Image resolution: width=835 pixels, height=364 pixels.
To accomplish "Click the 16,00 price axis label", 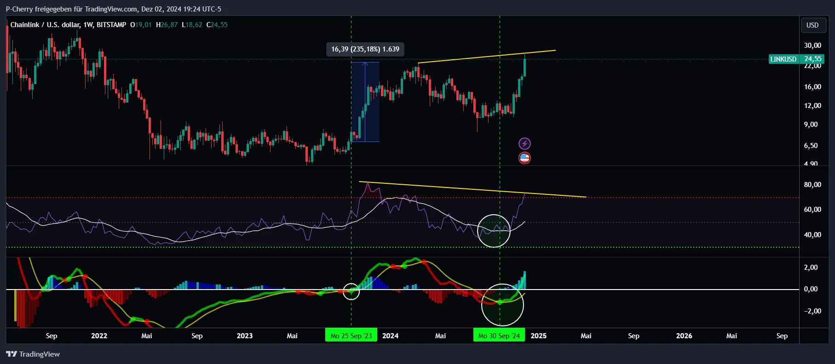I will click(812, 86).
